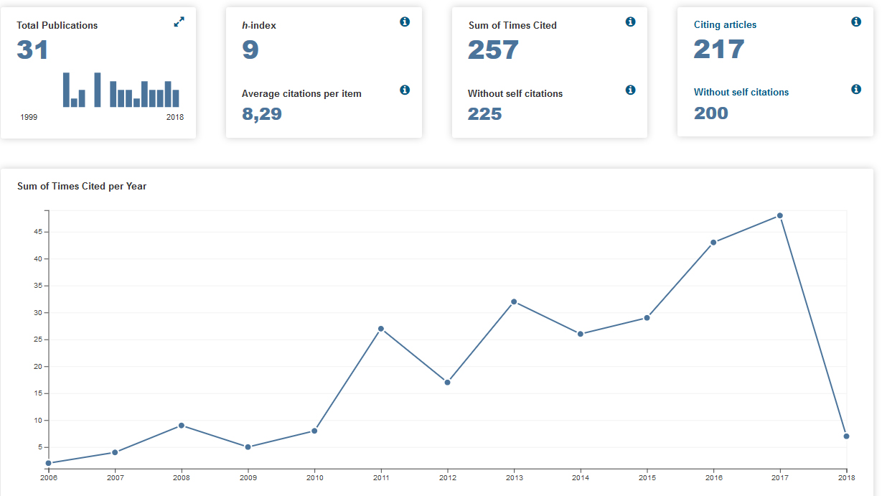Viewport: 882px width, 496px height.
Task: Select the 2016 data point on chart
Action: pyautogui.click(x=713, y=243)
